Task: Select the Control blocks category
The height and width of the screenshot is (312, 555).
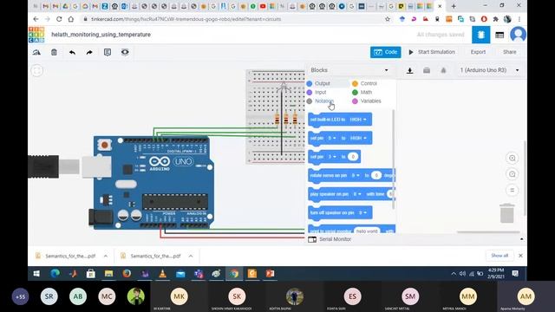Action: [364, 83]
